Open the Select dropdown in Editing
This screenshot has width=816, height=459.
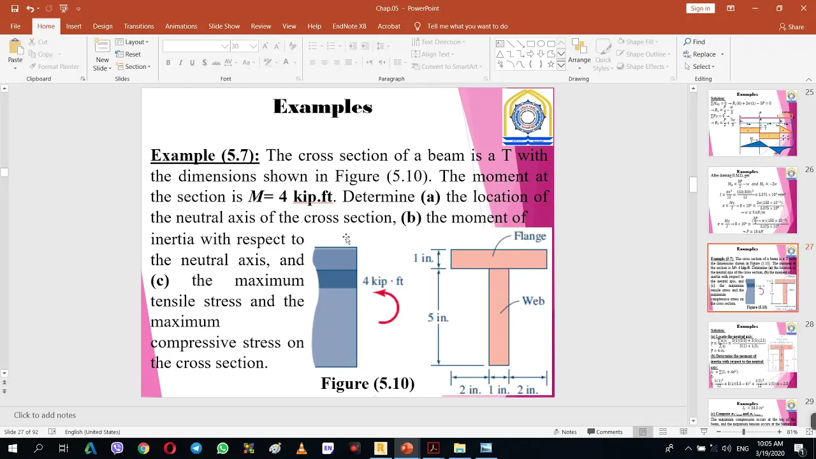click(699, 66)
